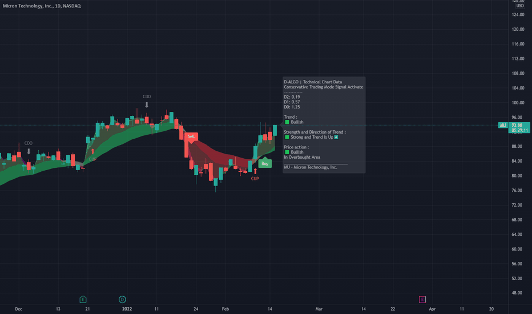Image resolution: width=532 pixels, height=314 pixels.
Task: Click the 'Price action :' label
Action: 296,147
